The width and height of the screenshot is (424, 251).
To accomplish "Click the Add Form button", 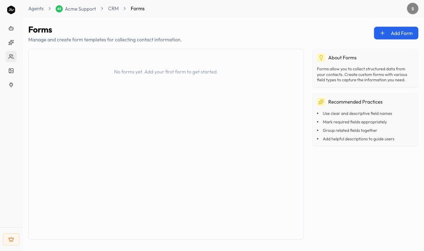I will click(x=396, y=33).
